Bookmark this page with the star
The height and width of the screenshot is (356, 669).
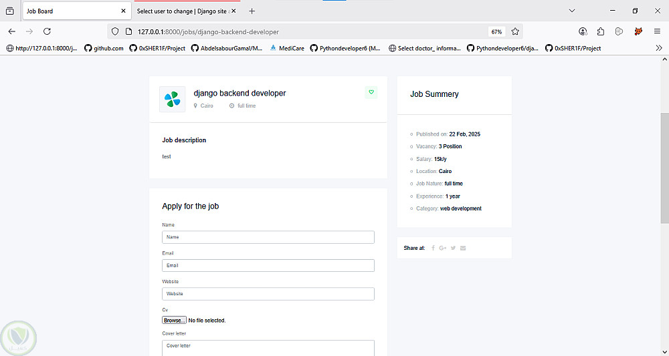(x=515, y=31)
